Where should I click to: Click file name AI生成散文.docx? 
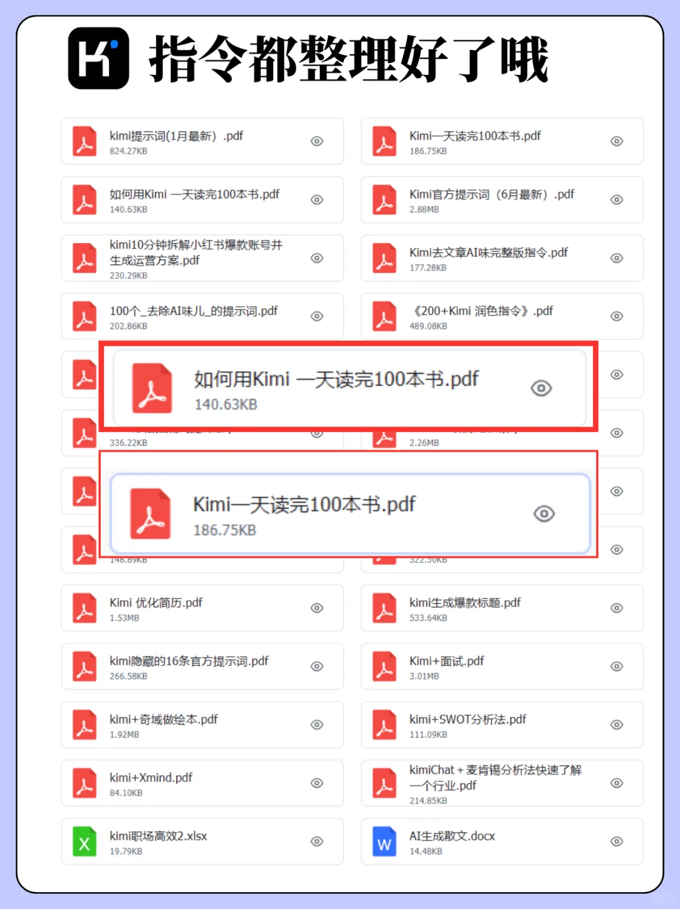pos(452,837)
